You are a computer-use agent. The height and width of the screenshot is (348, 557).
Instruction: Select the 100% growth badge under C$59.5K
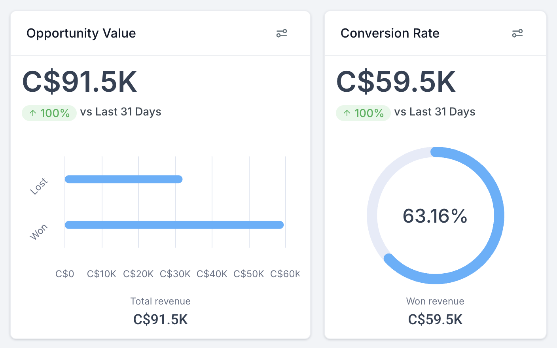point(363,113)
